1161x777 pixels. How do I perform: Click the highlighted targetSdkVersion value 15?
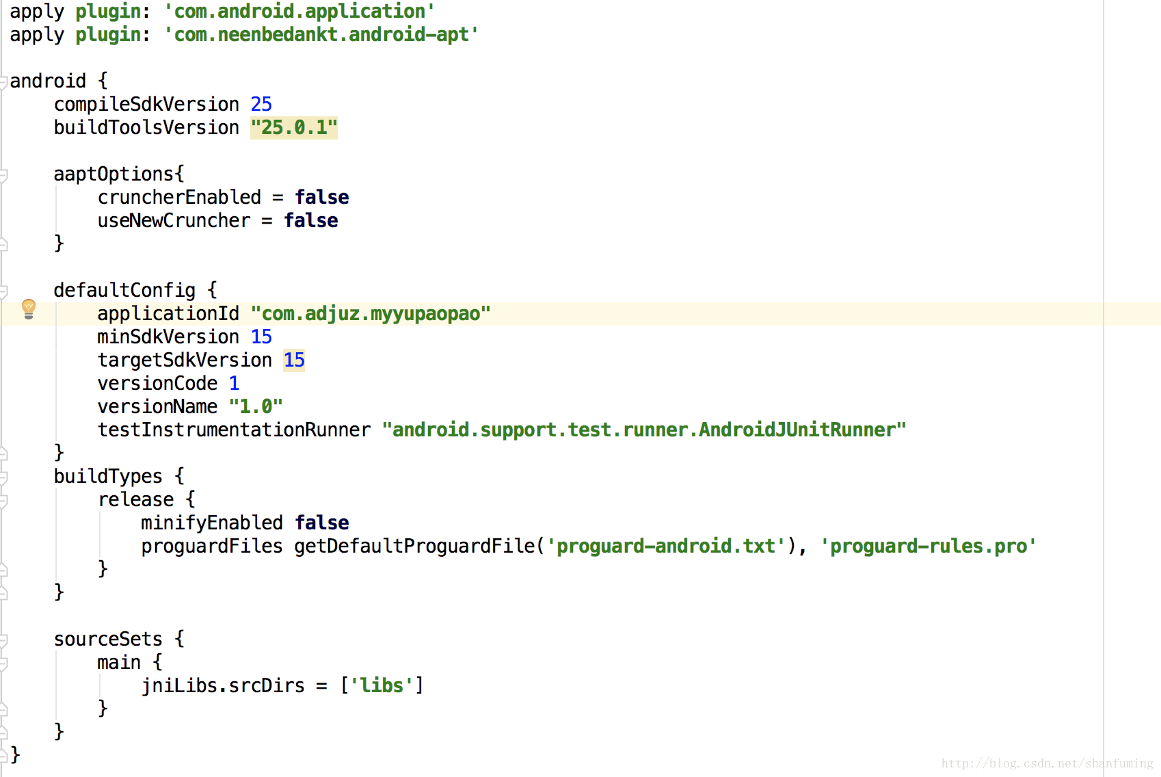click(294, 360)
